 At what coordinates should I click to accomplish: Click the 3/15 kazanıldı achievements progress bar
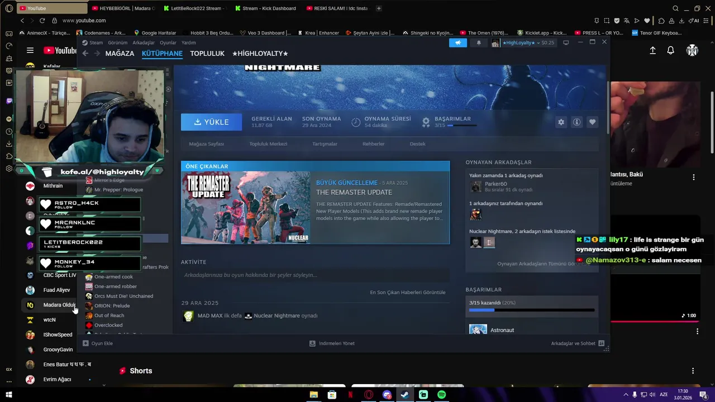point(532,310)
